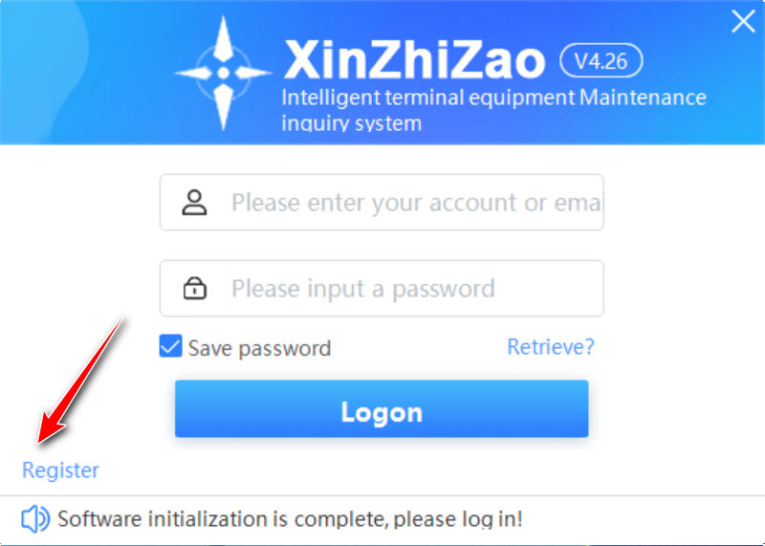Click the speaker icon beside the status message
The height and width of the screenshot is (546, 765).
35,518
